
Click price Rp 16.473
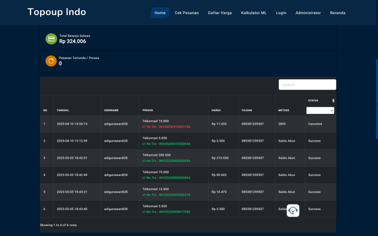tap(219, 192)
